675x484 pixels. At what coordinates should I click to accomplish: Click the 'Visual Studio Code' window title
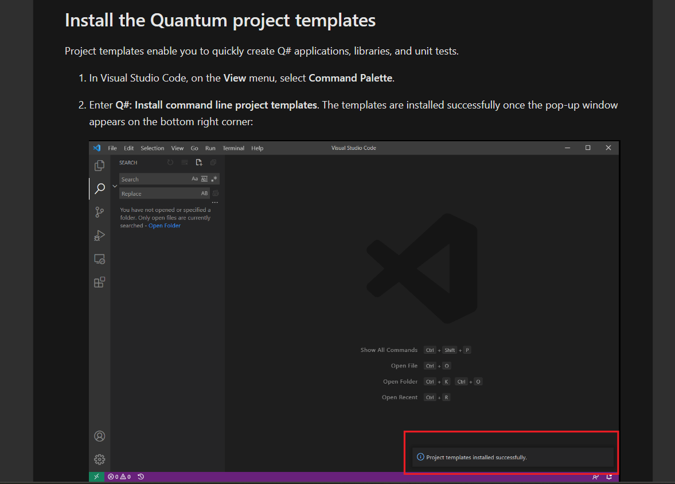(353, 148)
